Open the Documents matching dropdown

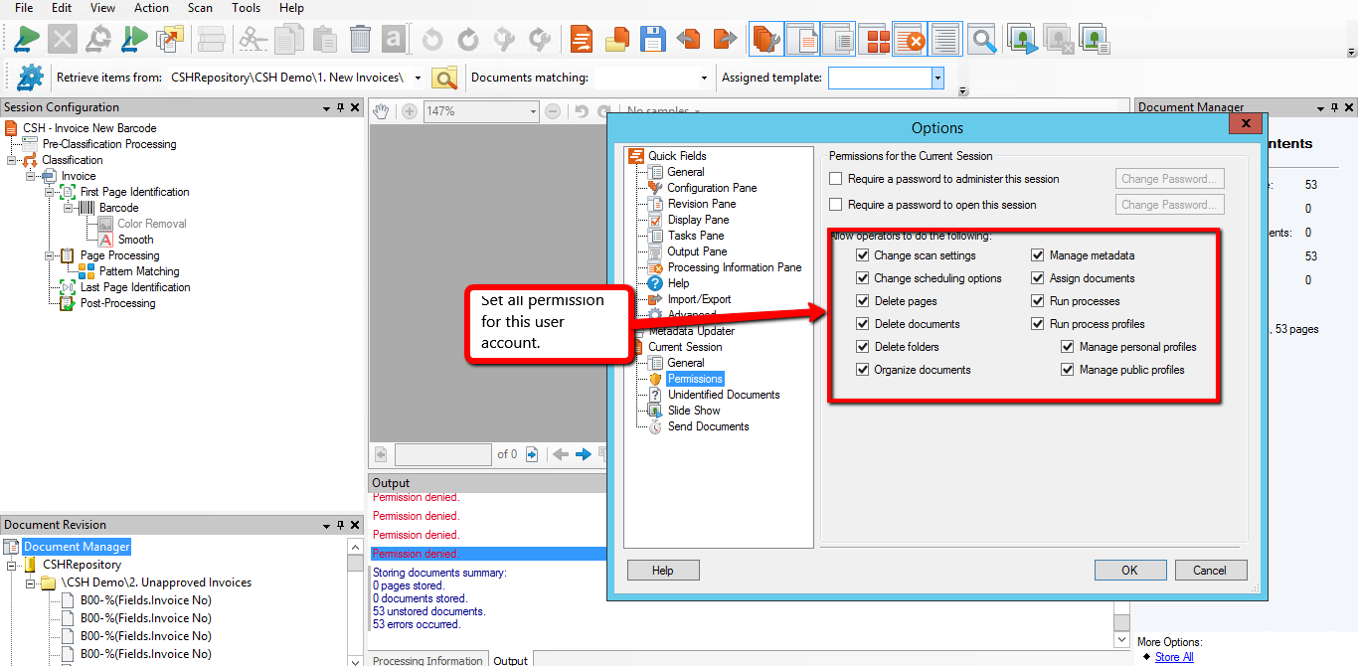click(x=704, y=78)
